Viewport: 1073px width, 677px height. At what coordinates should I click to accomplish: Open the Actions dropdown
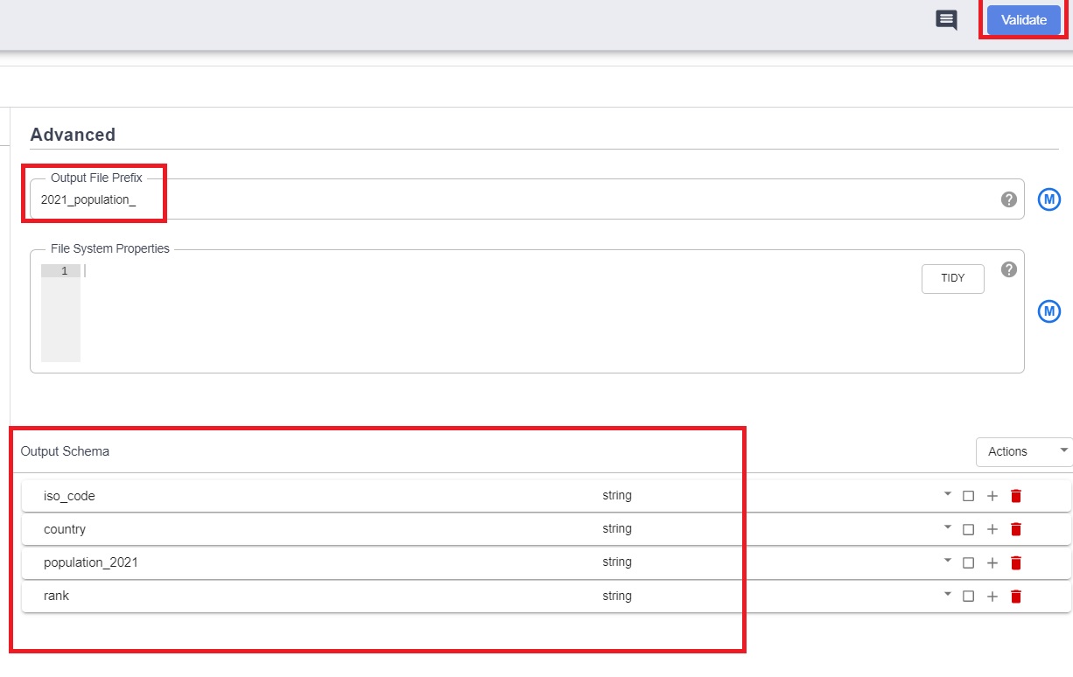coord(1023,451)
